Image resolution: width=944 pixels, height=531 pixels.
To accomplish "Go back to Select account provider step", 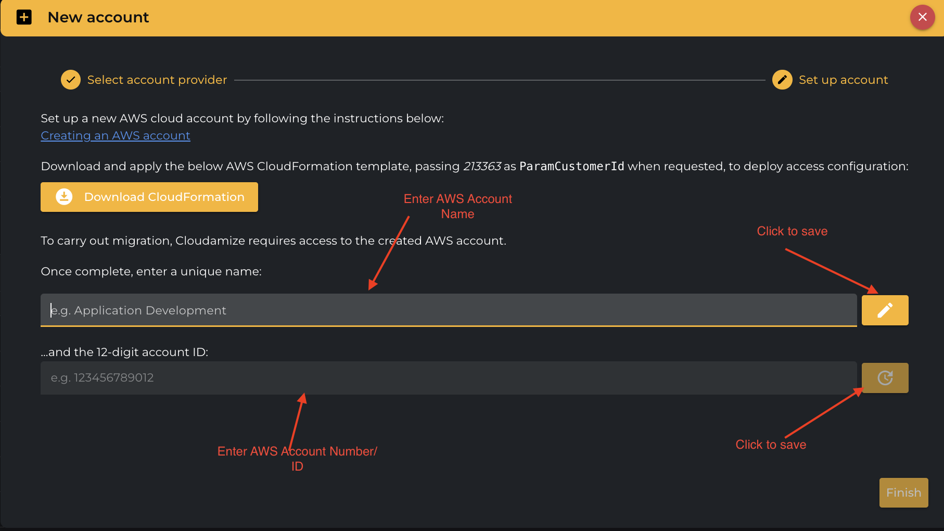I will (x=157, y=80).
